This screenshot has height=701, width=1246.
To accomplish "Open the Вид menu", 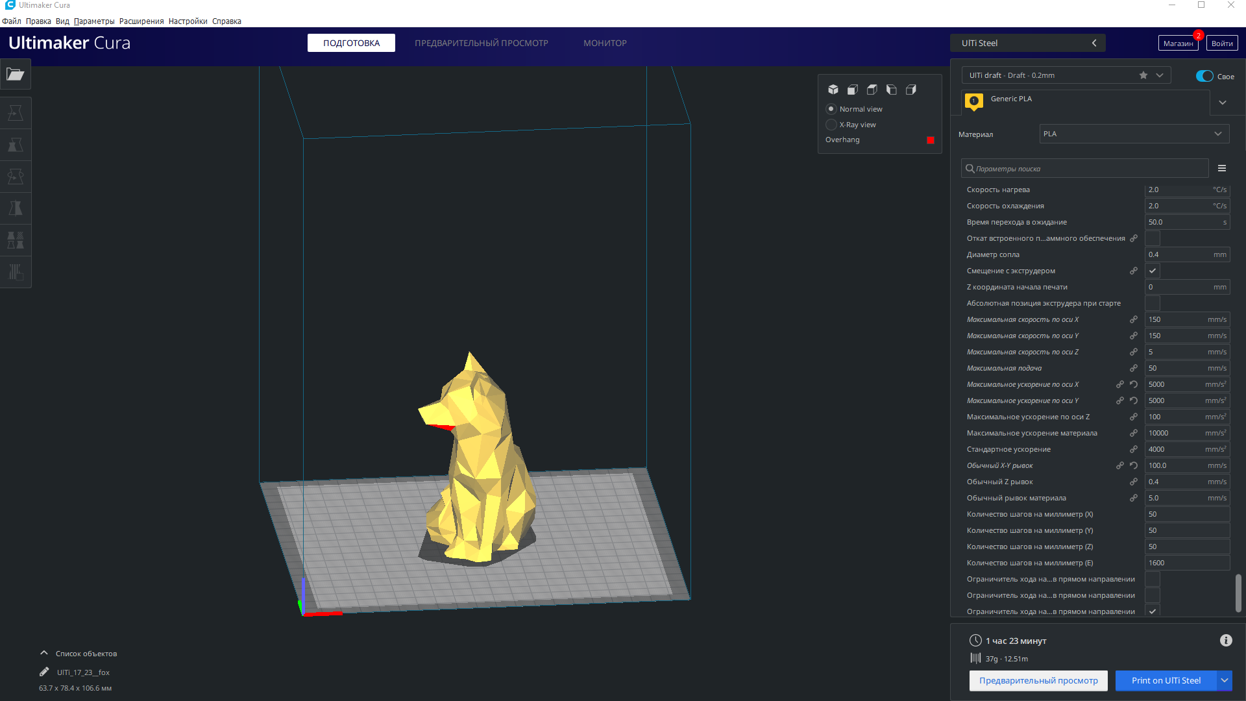I will tap(62, 21).
